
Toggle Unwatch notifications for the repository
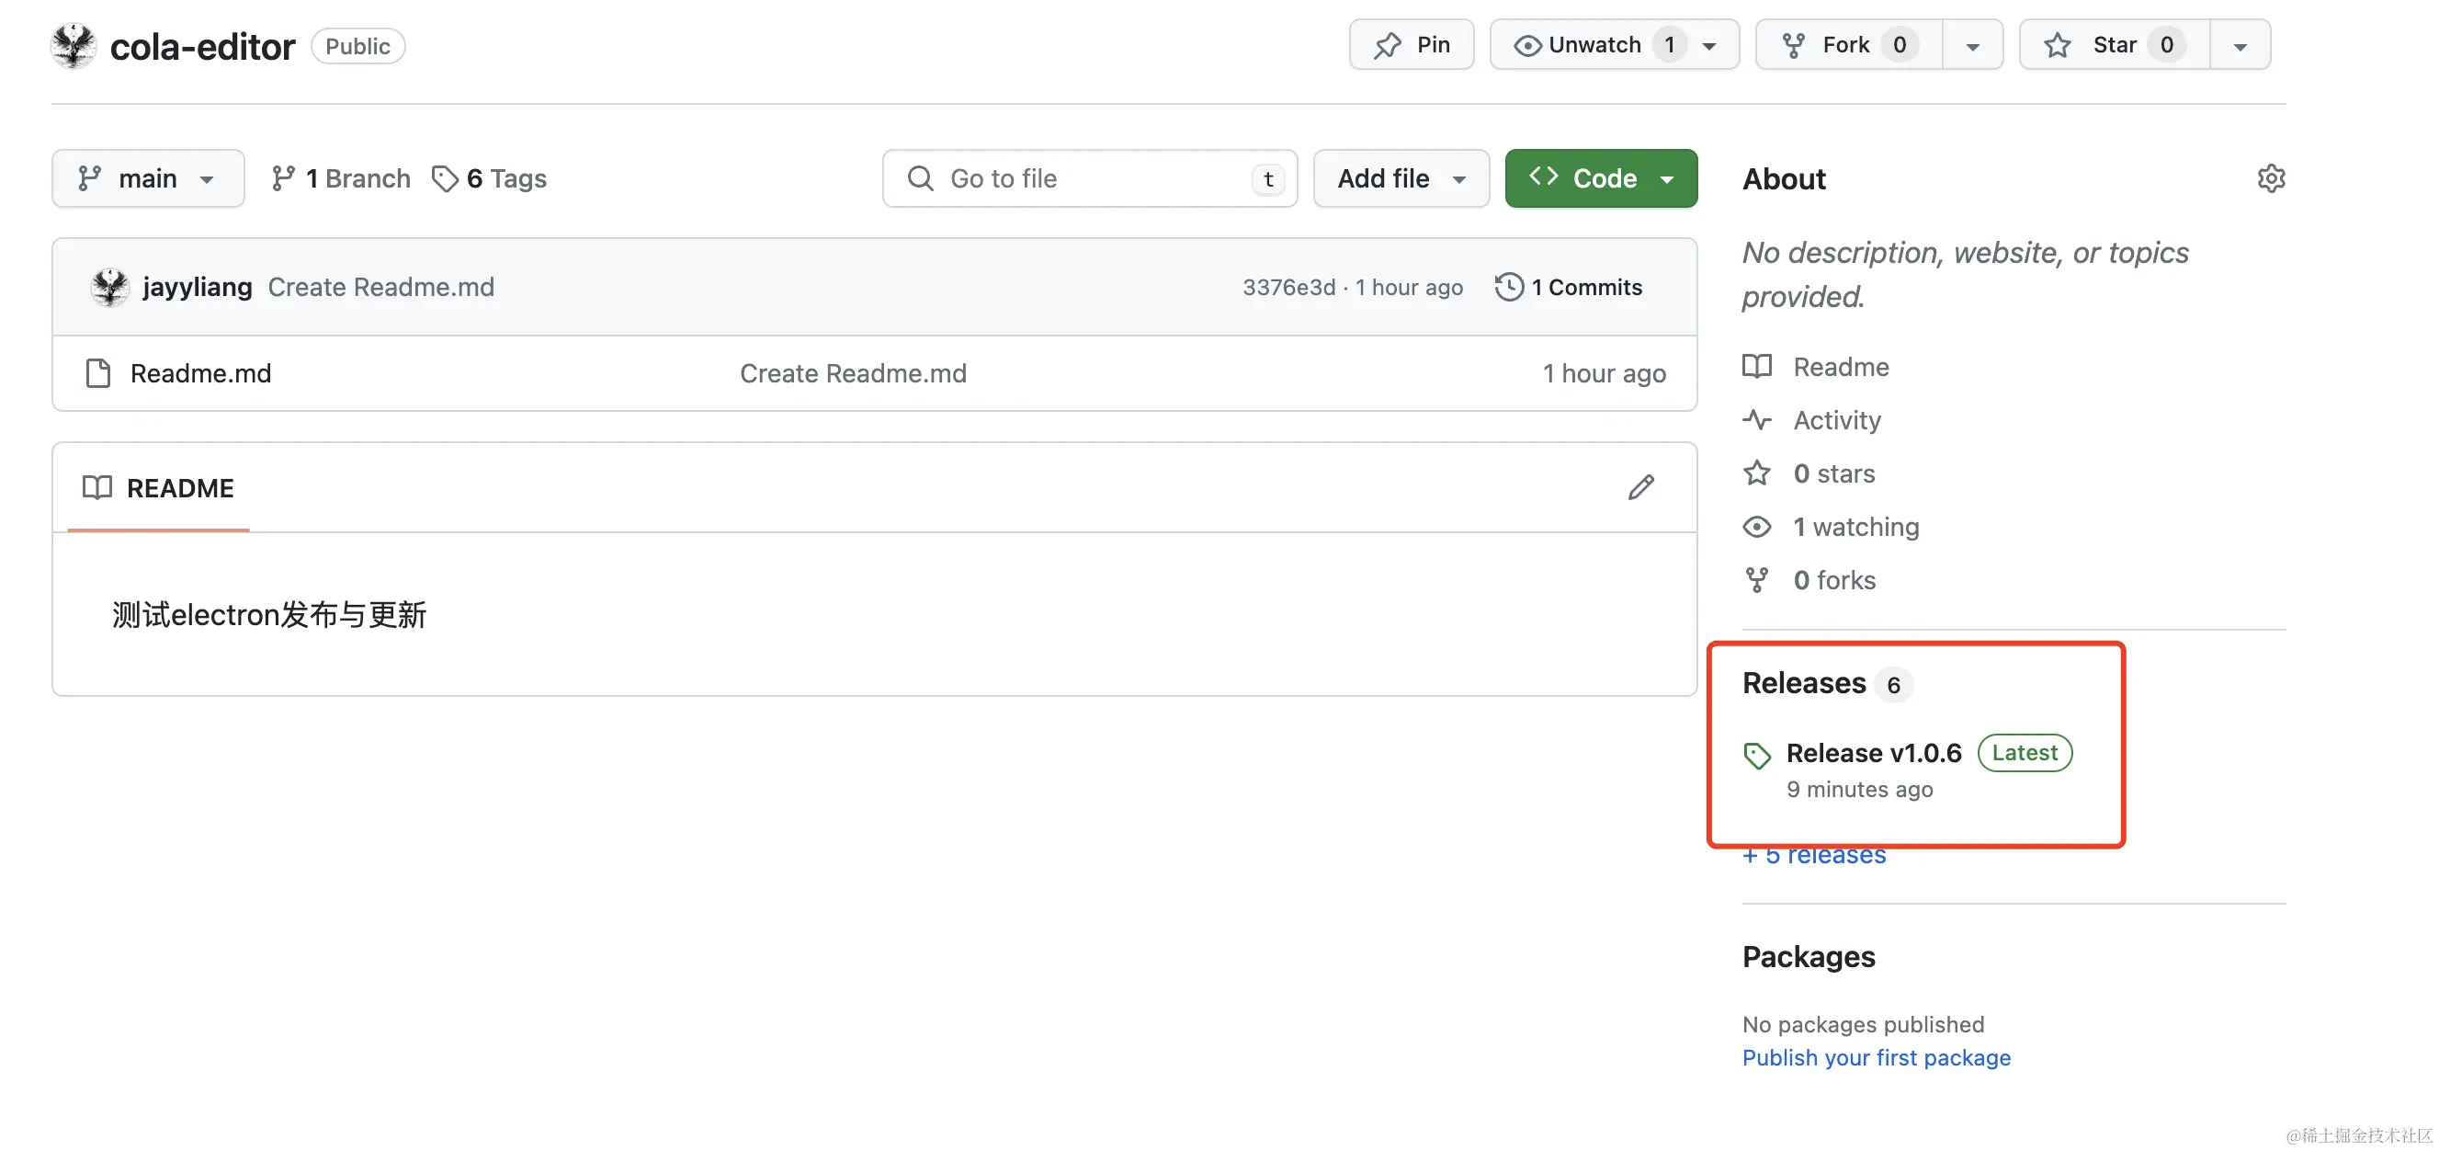1594,44
